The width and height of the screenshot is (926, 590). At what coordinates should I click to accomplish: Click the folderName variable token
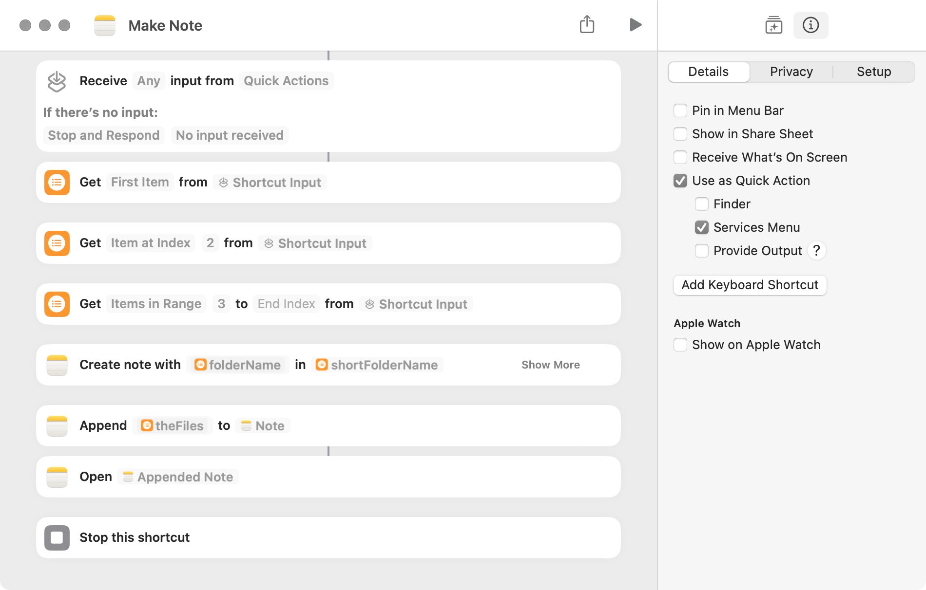[237, 365]
